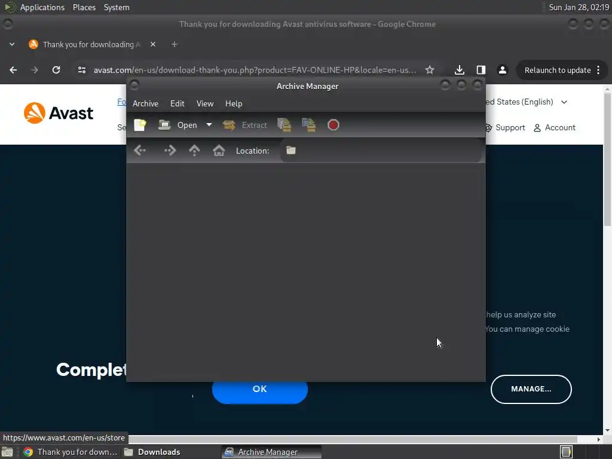Screen dimensions: 612x459
Task: Click Chrome's back navigation arrow
Action: pos(13,70)
